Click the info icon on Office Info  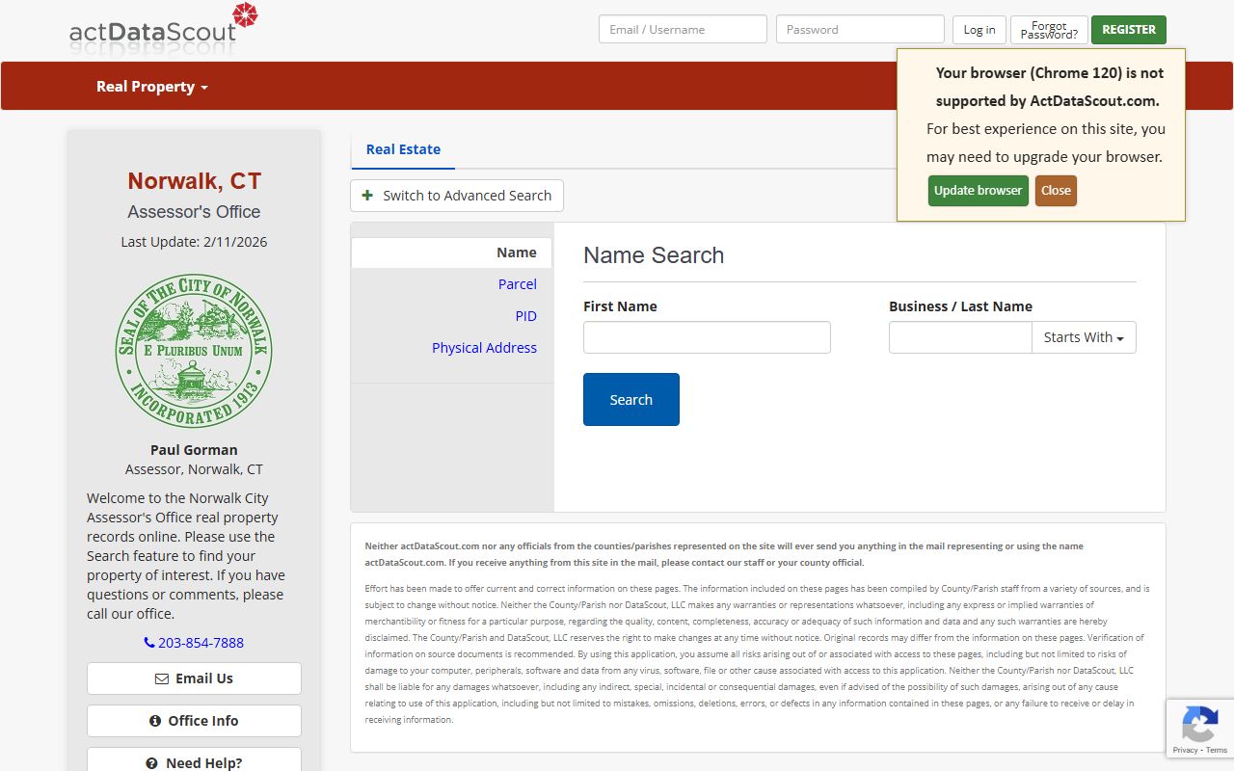tap(155, 721)
